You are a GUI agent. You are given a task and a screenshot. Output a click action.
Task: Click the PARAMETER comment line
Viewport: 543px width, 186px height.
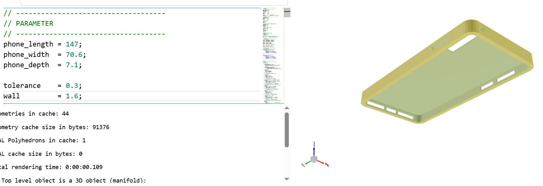pyautogui.click(x=34, y=24)
